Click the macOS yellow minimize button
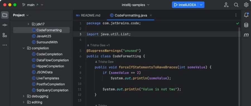The image size is (251, 106). pyautogui.click(x=10, y=5)
